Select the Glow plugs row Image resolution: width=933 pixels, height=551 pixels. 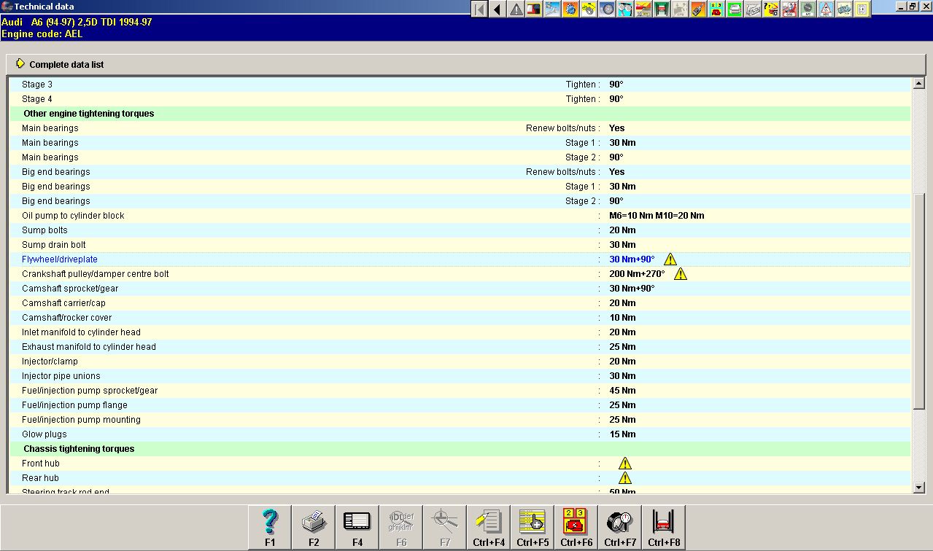click(x=460, y=434)
